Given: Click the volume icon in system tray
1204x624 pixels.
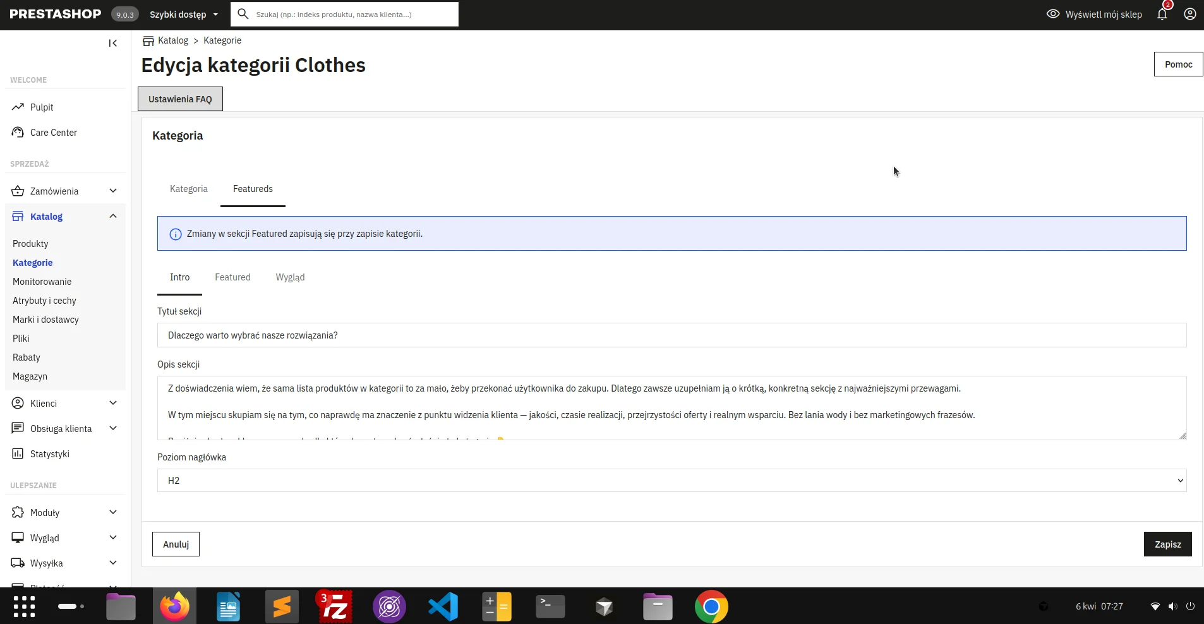Looking at the screenshot, I should click(1173, 606).
